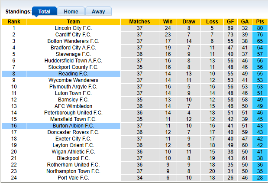Click the Pts column header
The width and height of the screenshot is (268, 183).
[x=260, y=22]
